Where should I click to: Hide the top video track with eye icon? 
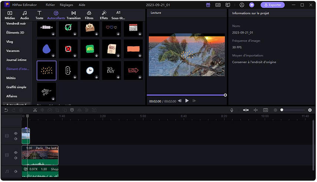pos(16,134)
